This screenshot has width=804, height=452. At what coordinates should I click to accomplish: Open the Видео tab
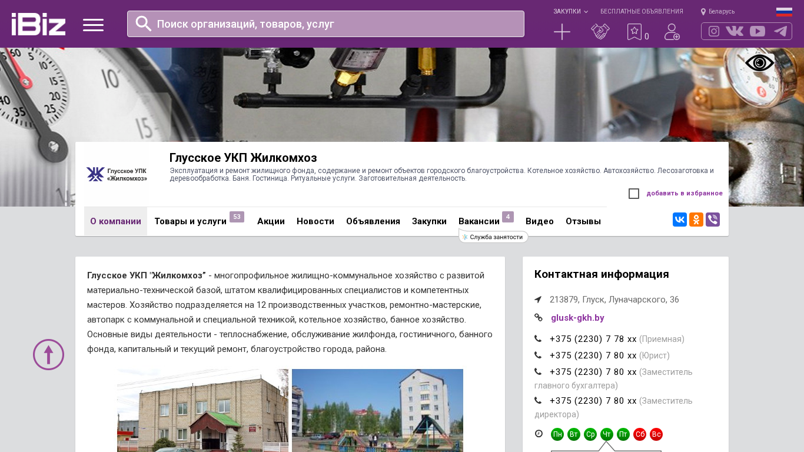pos(540,221)
